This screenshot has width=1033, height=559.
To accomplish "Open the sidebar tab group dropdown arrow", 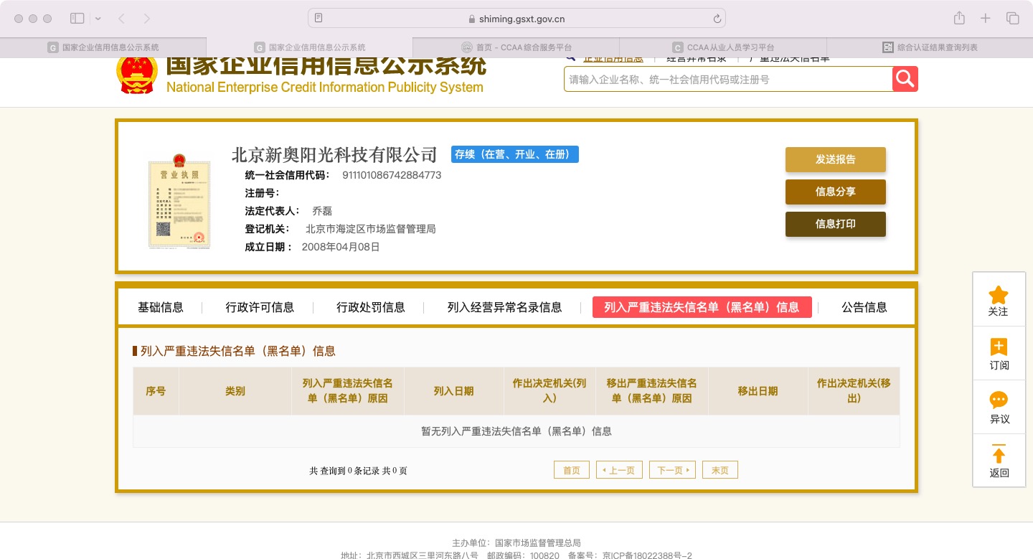I will [x=98, y=18].
